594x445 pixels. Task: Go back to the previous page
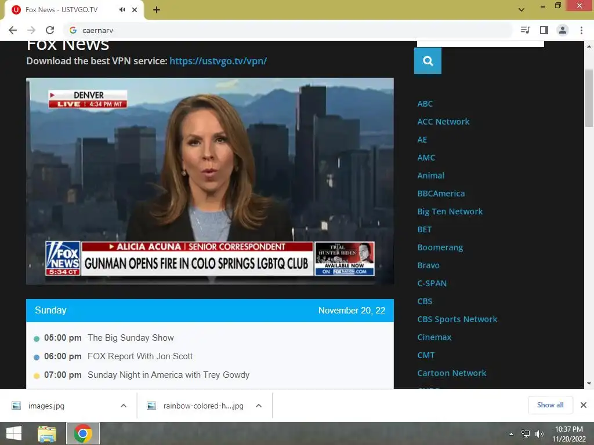(13, 30)
